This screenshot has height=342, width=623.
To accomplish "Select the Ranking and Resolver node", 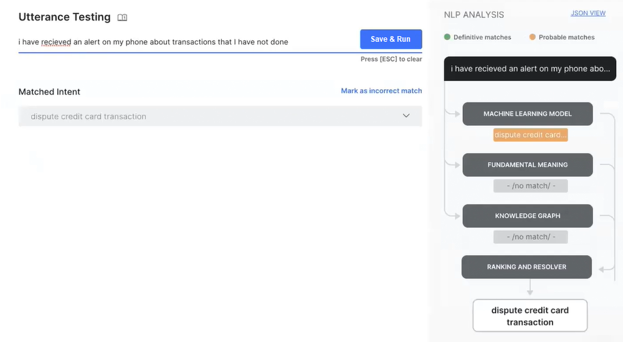I will click(x=526, y=267).
